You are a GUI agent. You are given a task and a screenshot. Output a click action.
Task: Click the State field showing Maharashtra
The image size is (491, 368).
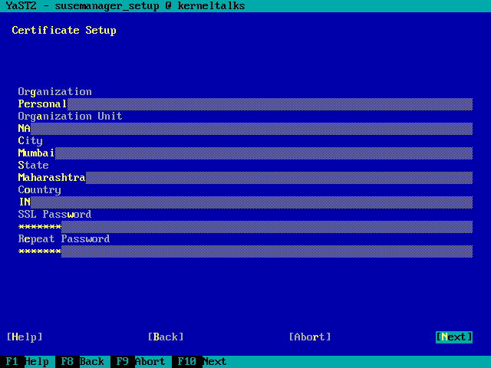click(245, 177)
